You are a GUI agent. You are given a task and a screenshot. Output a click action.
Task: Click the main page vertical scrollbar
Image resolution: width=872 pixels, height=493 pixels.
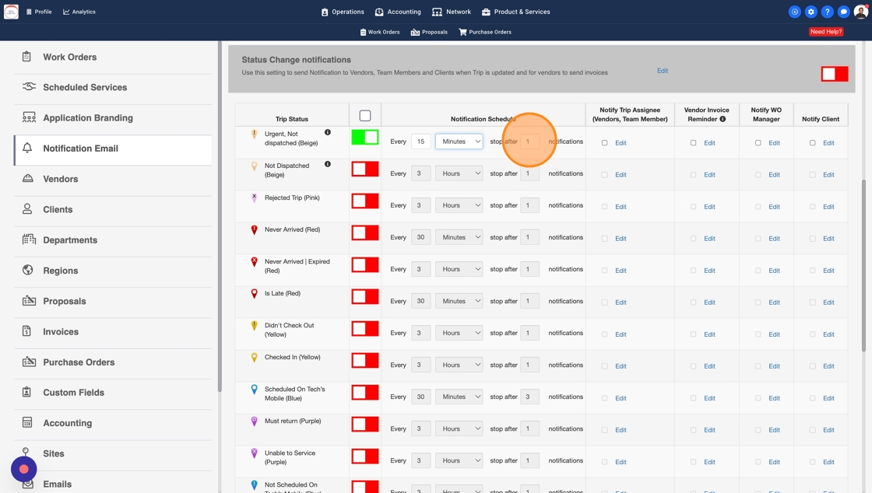pyautogui.click(x=863, y=265)
